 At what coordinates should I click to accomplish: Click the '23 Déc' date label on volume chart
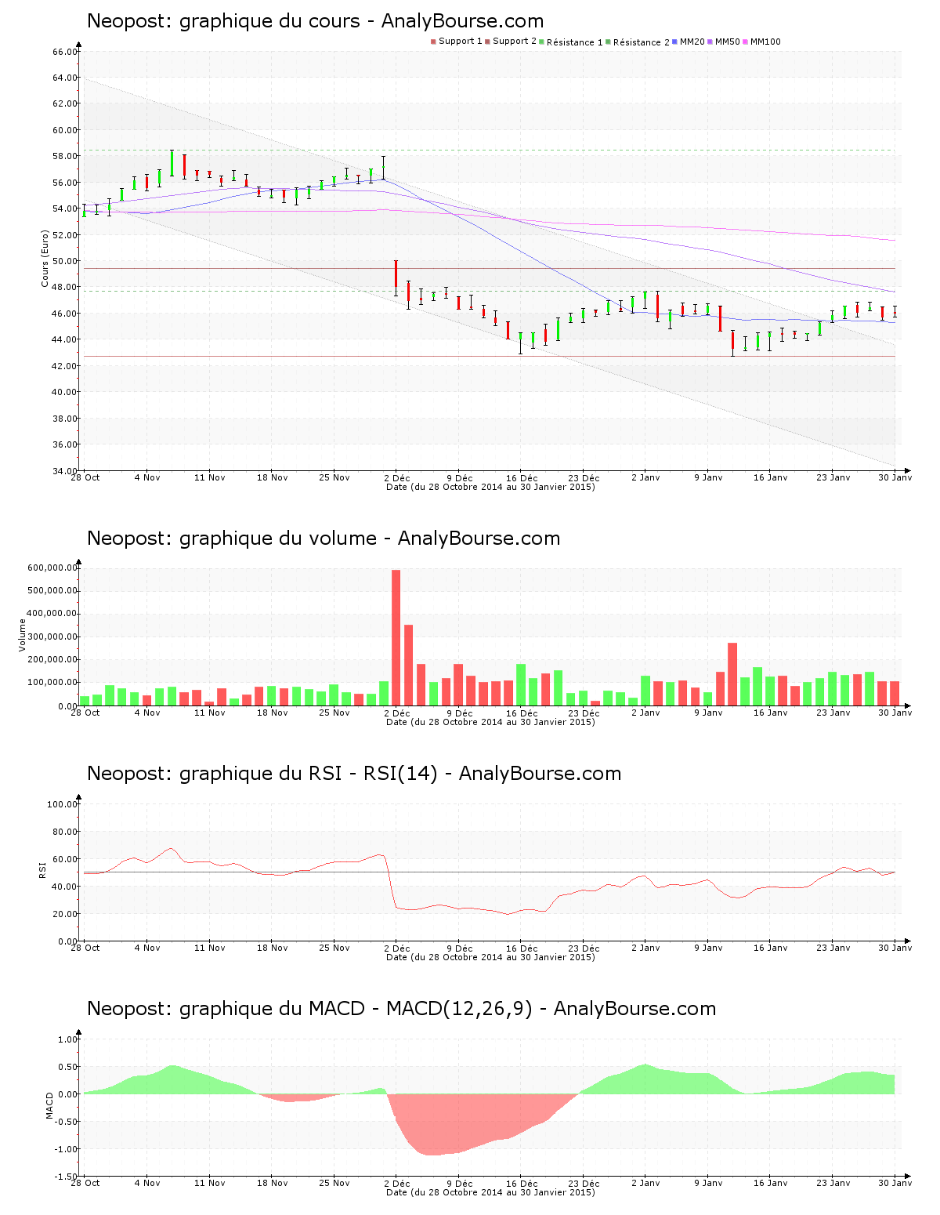tap(584, 713)
